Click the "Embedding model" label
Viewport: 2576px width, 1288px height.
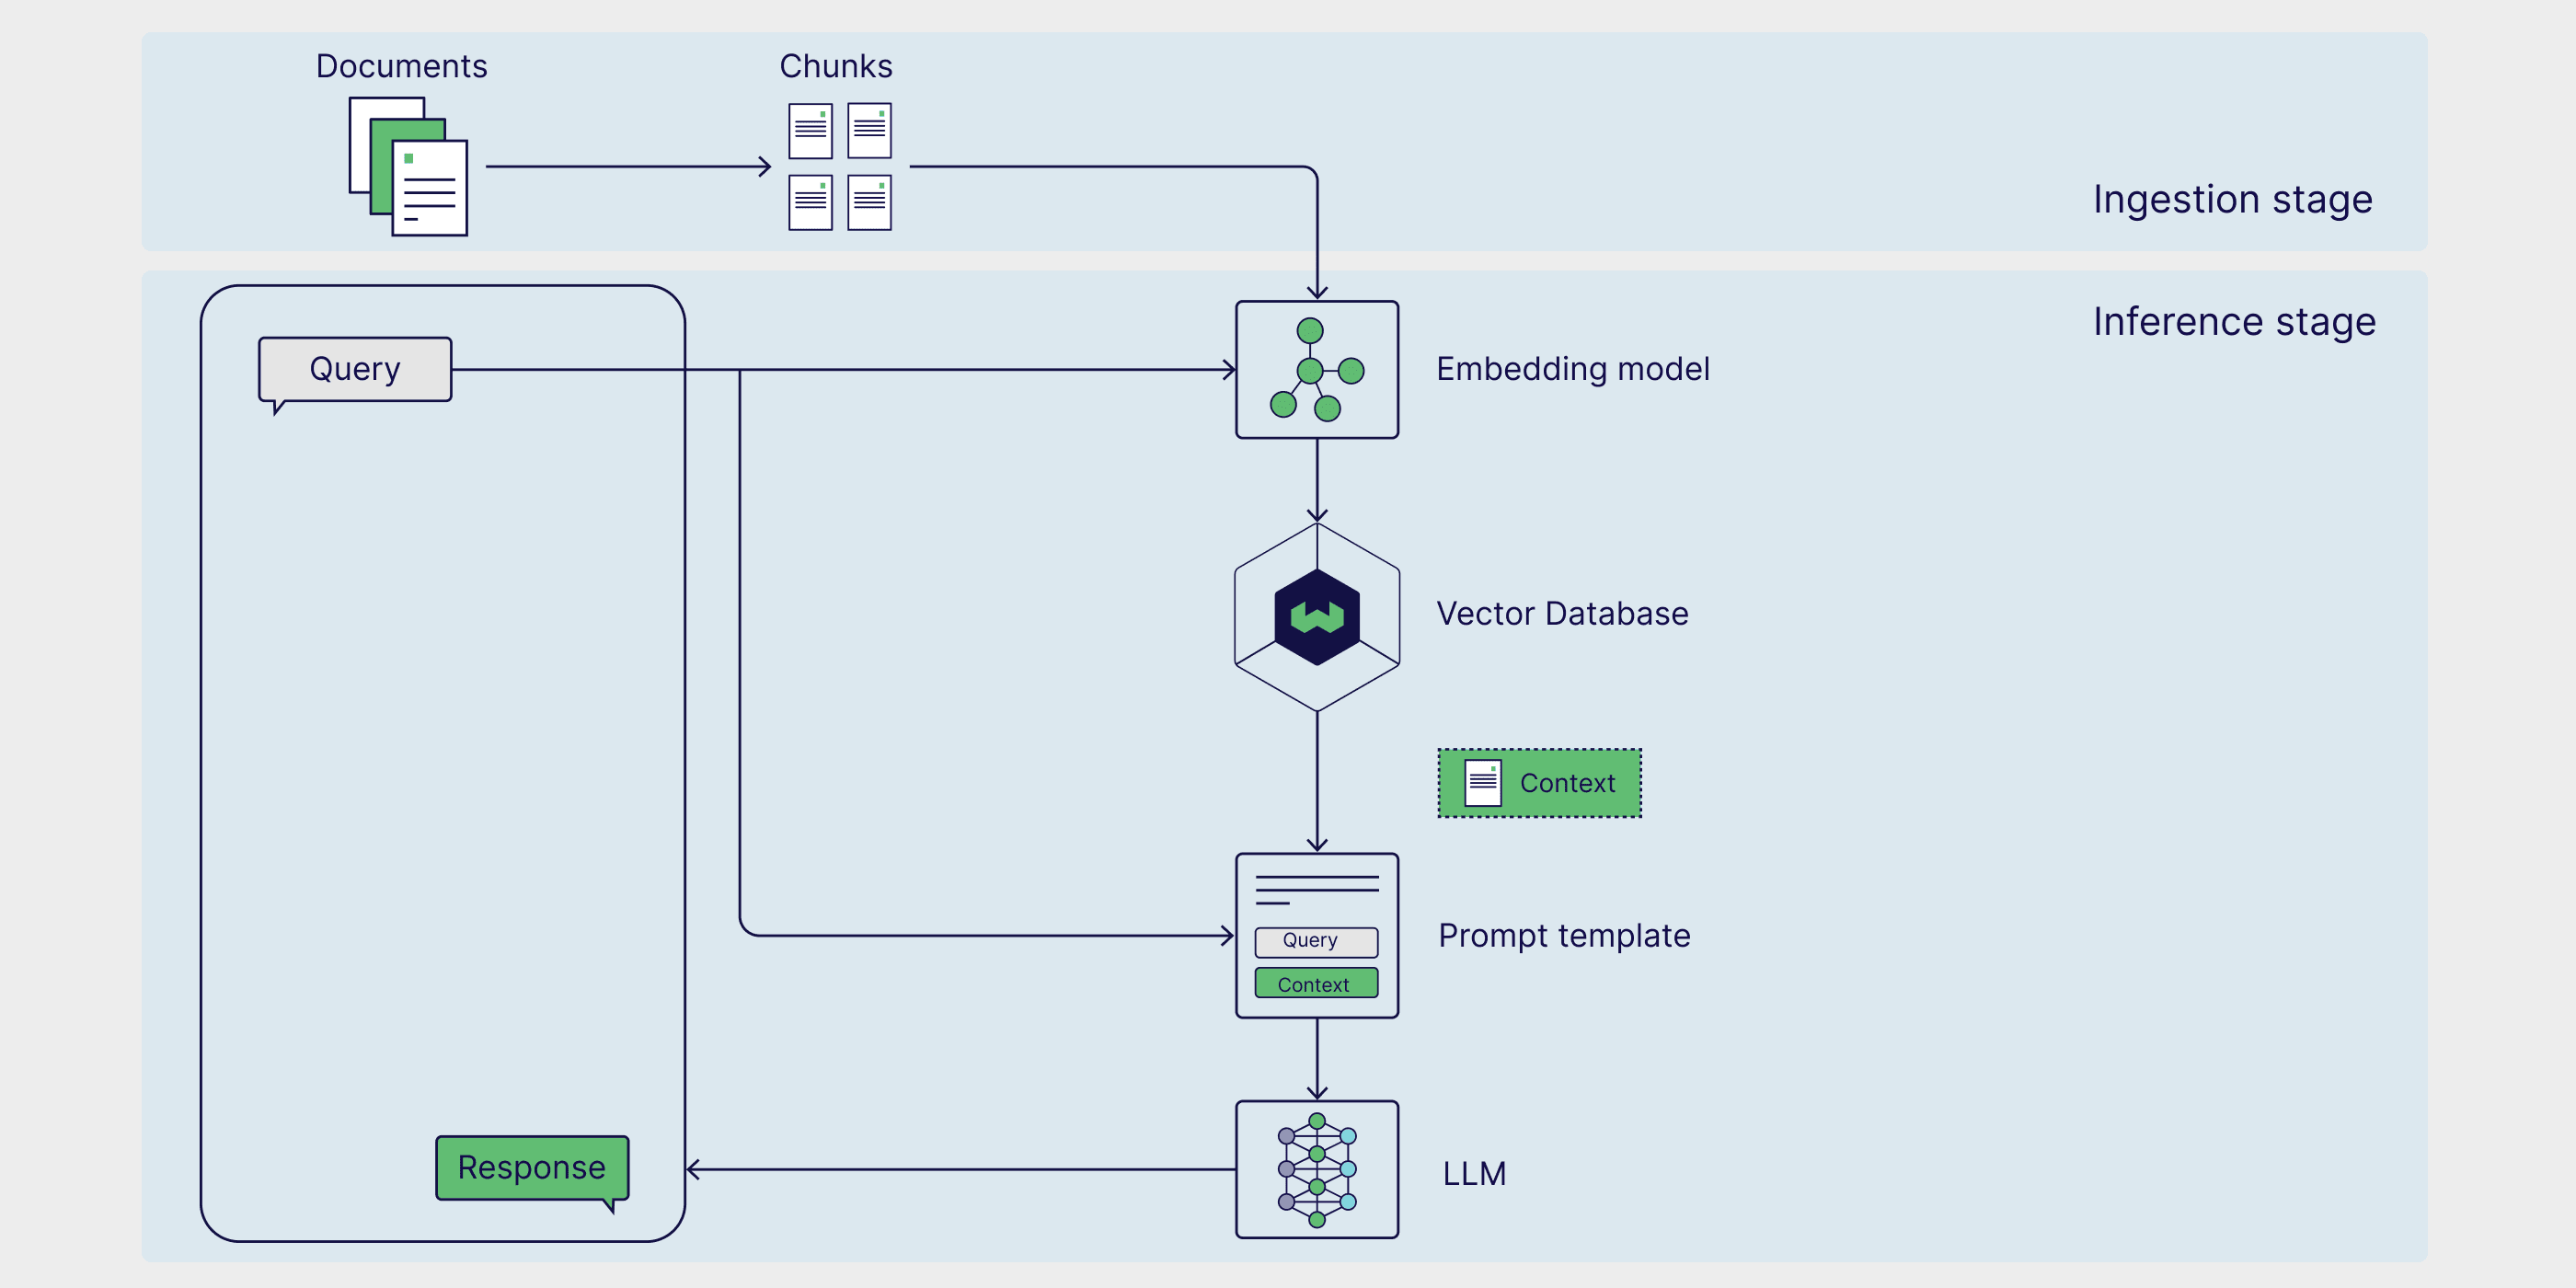coord(1573,369)
